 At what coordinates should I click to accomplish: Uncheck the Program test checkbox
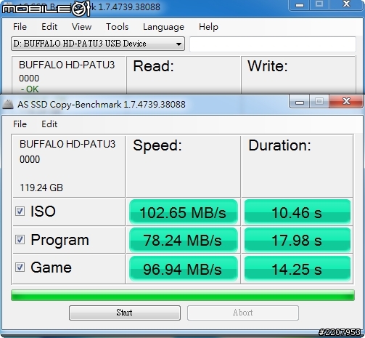(x=20, y=240)
